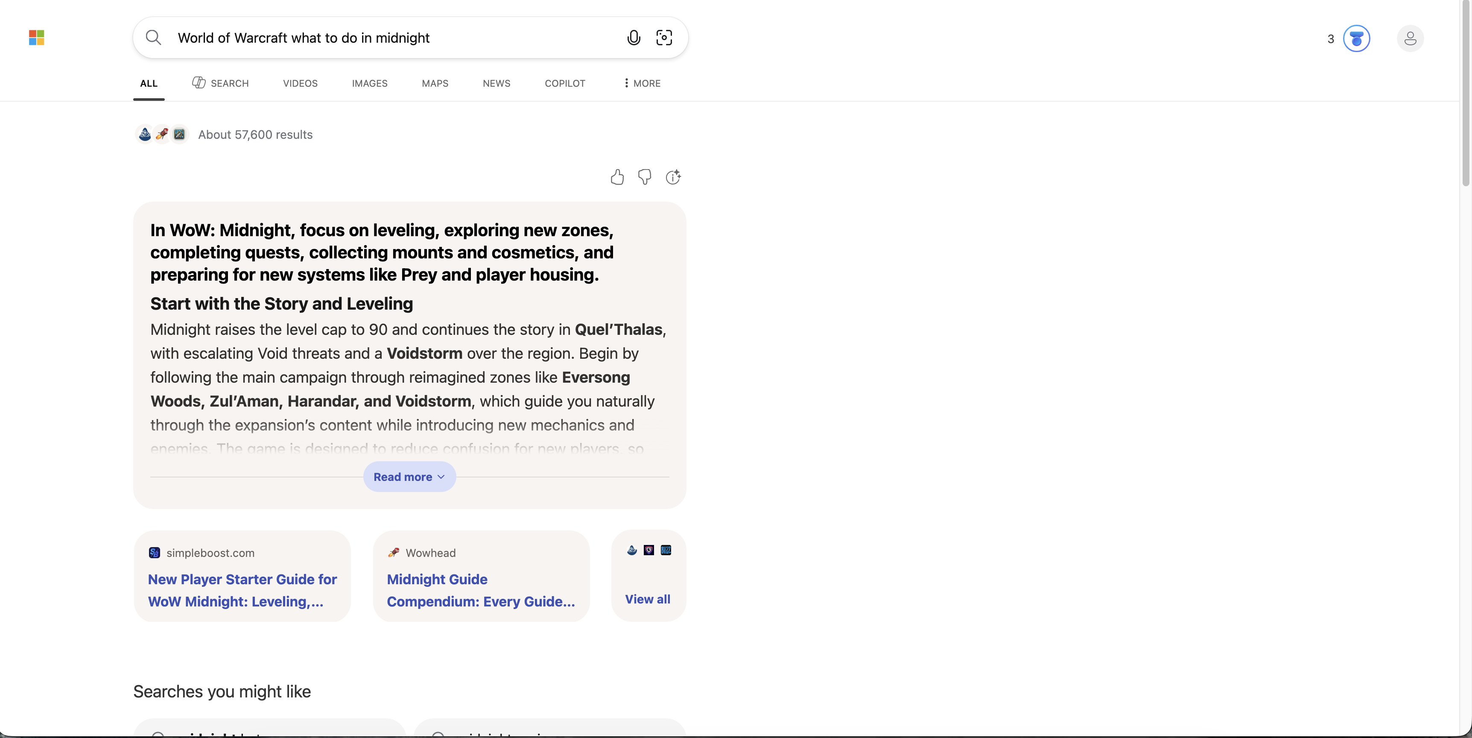Open the Midnight Guide Compendium link
Screen dimensions: 1472x738
pyautogui.click(x=481, y=591)
